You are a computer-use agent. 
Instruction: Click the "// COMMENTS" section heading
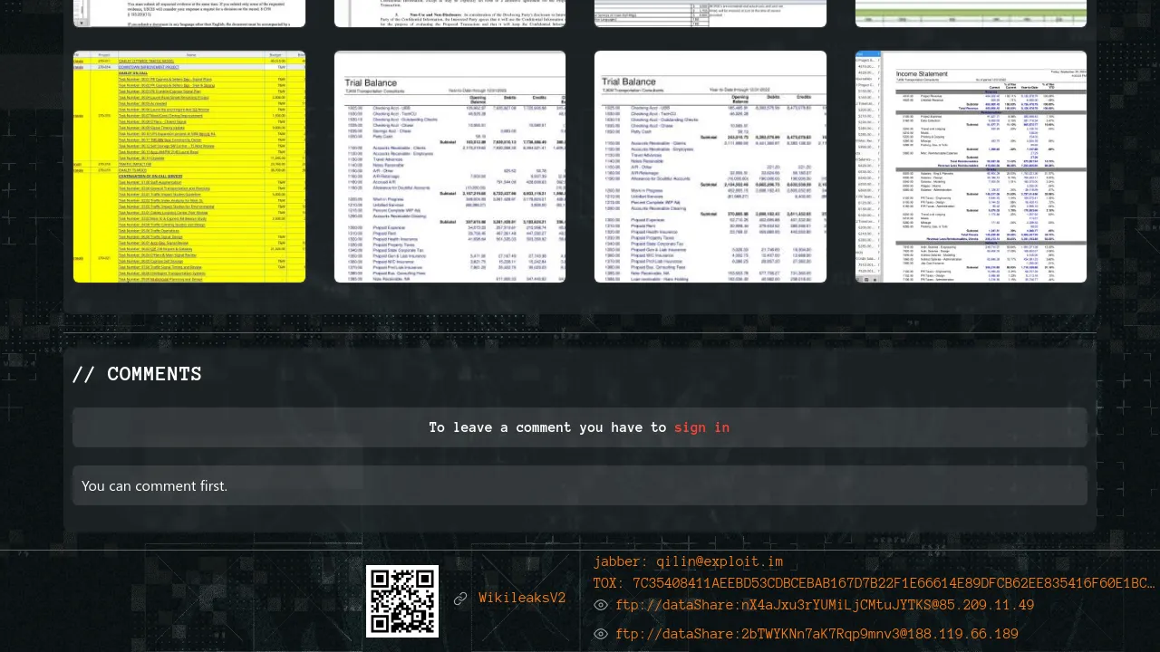click(137, 374)
